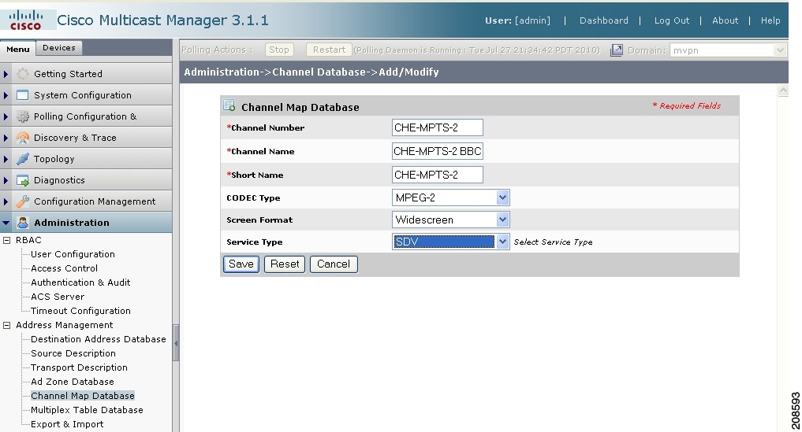The height and width of the screenshot is (432, 802).
Task: Click the content scrollbar up arrow
Action: 782,91
